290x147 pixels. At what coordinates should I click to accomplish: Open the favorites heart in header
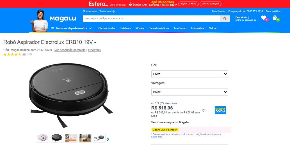tap(264, 18)
